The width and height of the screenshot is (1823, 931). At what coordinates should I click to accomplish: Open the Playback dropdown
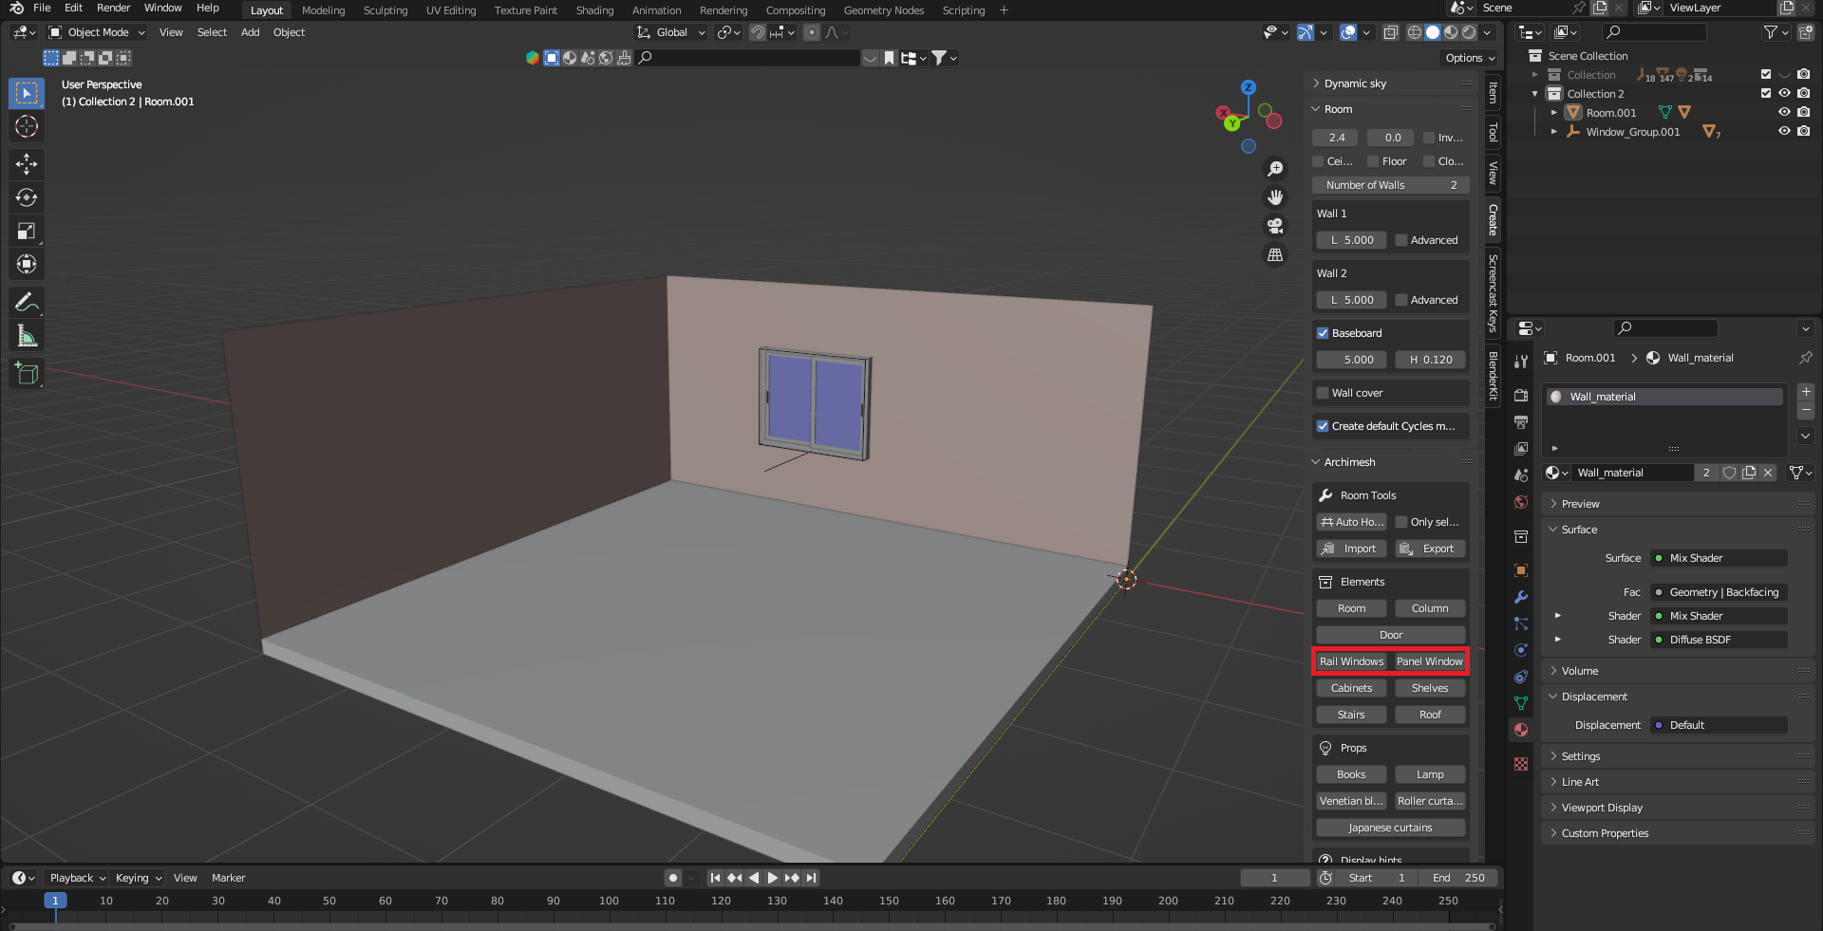[77, 878]
